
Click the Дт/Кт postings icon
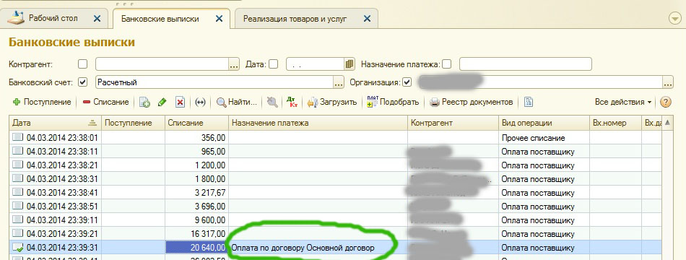click(x=292, y=102)
